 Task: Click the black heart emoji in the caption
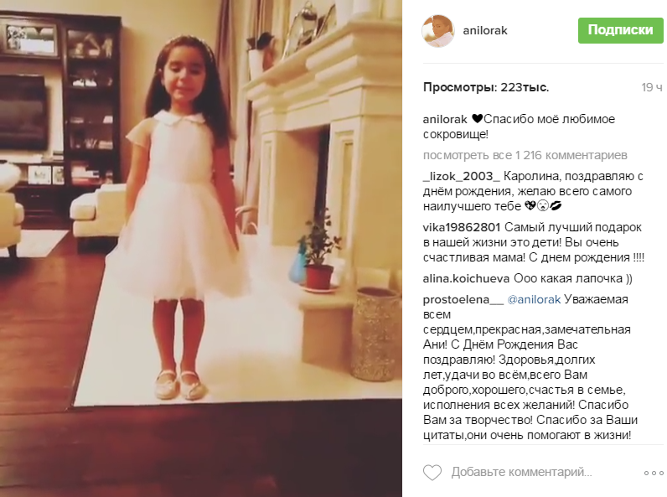click(x=478, y=119)
